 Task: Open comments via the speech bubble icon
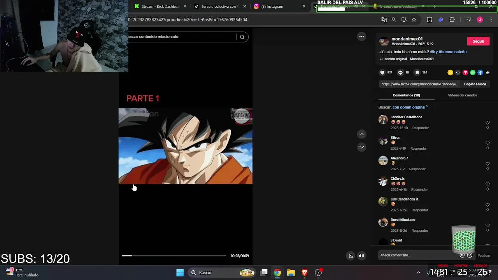pyautogui.click(x=400, y=72)
